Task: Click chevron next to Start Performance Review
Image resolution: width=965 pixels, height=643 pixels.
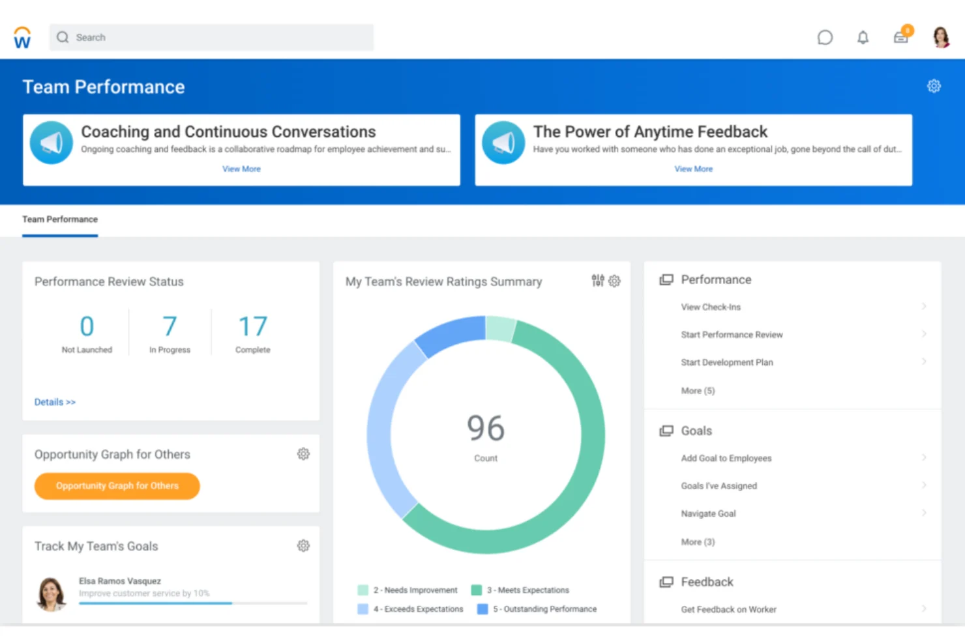Action: coord(924,334)
